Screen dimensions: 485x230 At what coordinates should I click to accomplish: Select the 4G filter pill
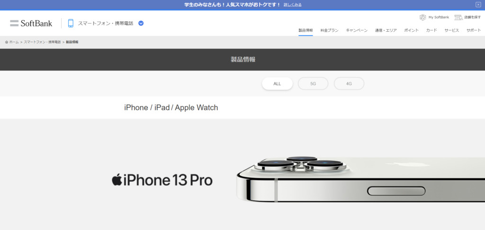[349, 83]
